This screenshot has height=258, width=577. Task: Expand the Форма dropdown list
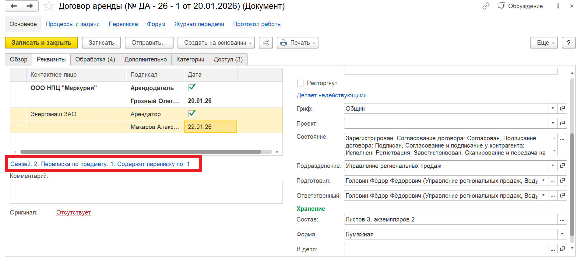(x=562, y=234)
